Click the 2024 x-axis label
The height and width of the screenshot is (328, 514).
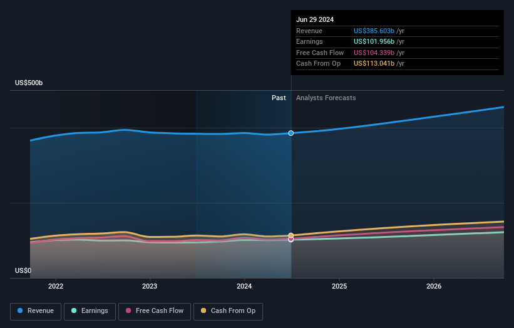pos(244,286)
